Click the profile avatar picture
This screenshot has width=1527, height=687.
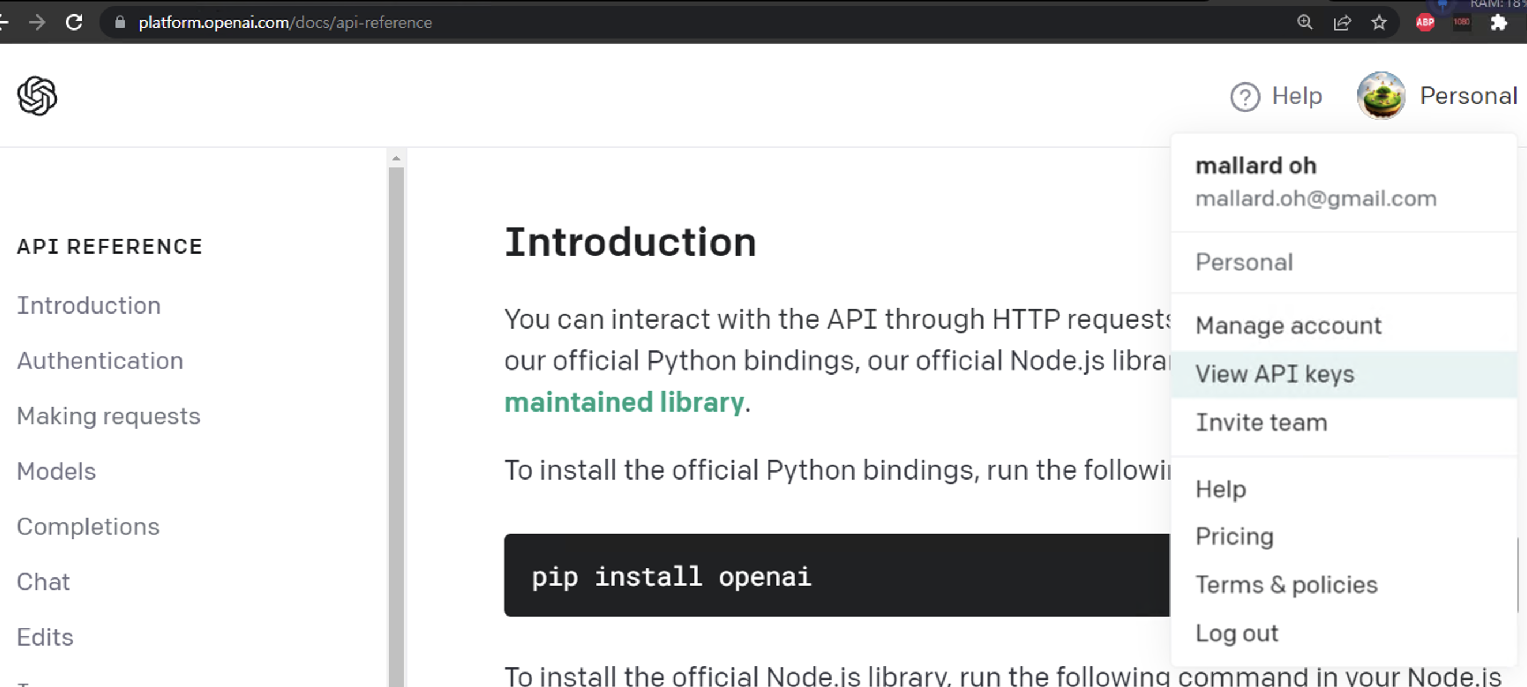pyautogui.click(x=1381, y=96)
